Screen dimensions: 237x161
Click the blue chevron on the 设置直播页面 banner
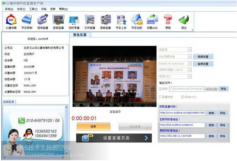click(146, 138)
